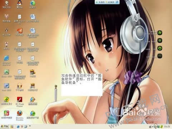Launch the Mozilla Firefox desktop shortcut

(x=20, y=114)
